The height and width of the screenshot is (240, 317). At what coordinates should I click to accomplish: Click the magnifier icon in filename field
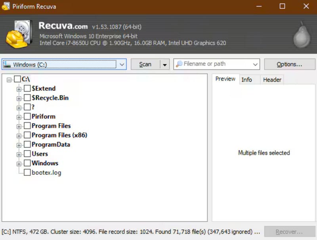pyautogui.click(x=179, y=64)
